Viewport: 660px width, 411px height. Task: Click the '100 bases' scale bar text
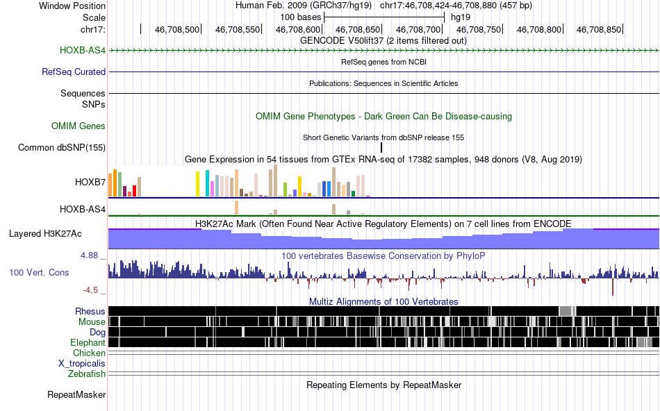[x=301, y=17]
